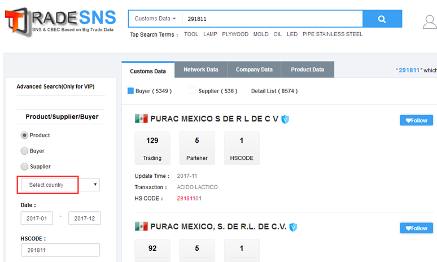
Task: Open the Customs Data search type dropdown
Action: (x=155, y=19)
